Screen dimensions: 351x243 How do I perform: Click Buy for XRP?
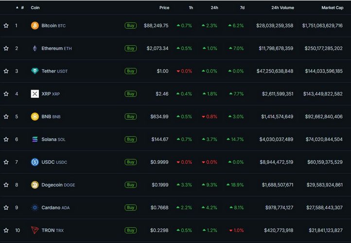click(x=130, y=93)
